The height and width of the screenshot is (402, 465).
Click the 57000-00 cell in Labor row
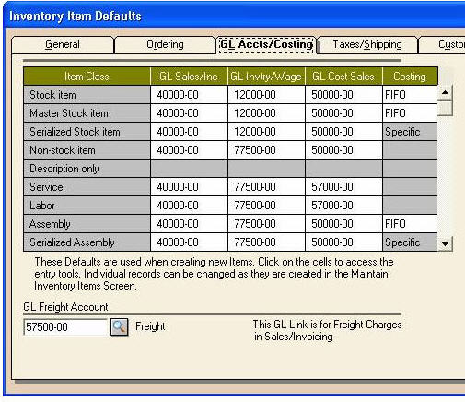tap(343, 206)
